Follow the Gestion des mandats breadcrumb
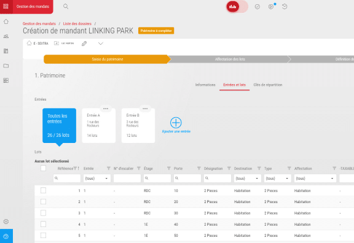Screen dimensions: 354x243 (39, 24)
